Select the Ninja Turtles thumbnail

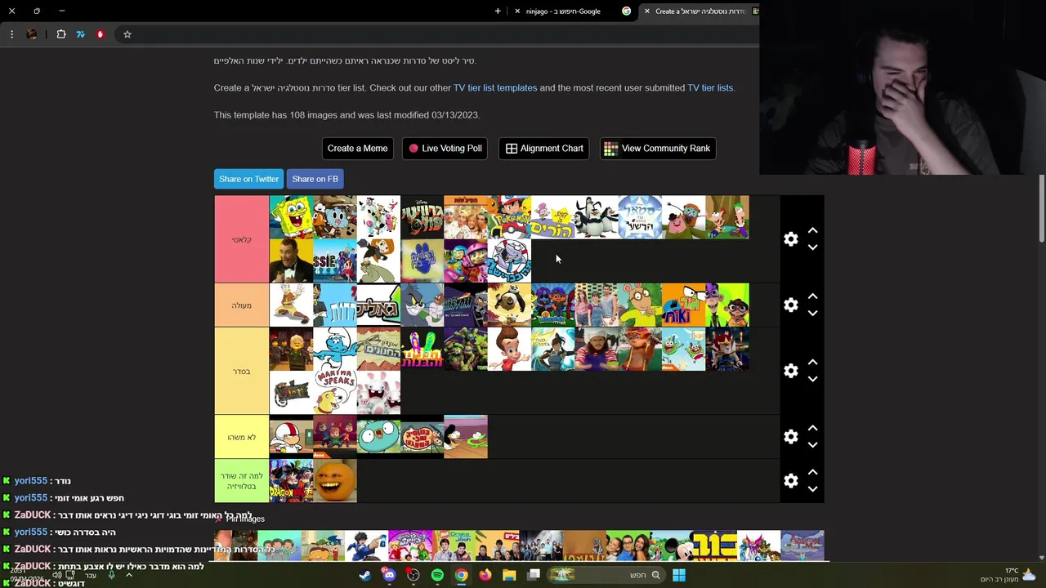(466, 349)
